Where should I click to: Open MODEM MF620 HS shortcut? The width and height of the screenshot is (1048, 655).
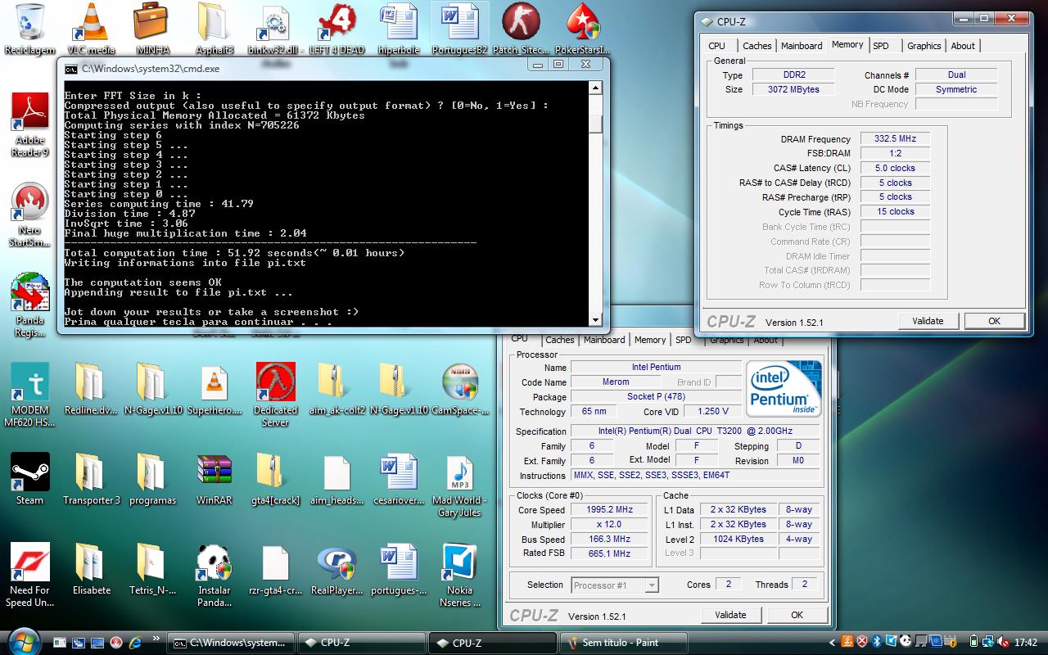(x=29, y=395)
